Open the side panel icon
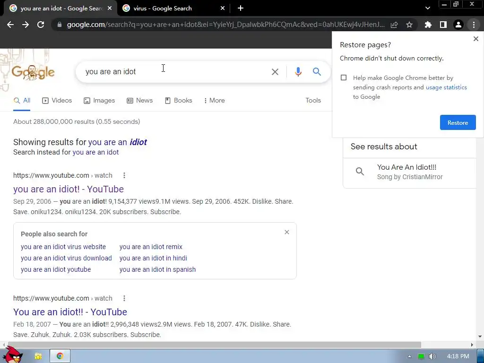 pos(443,25)
